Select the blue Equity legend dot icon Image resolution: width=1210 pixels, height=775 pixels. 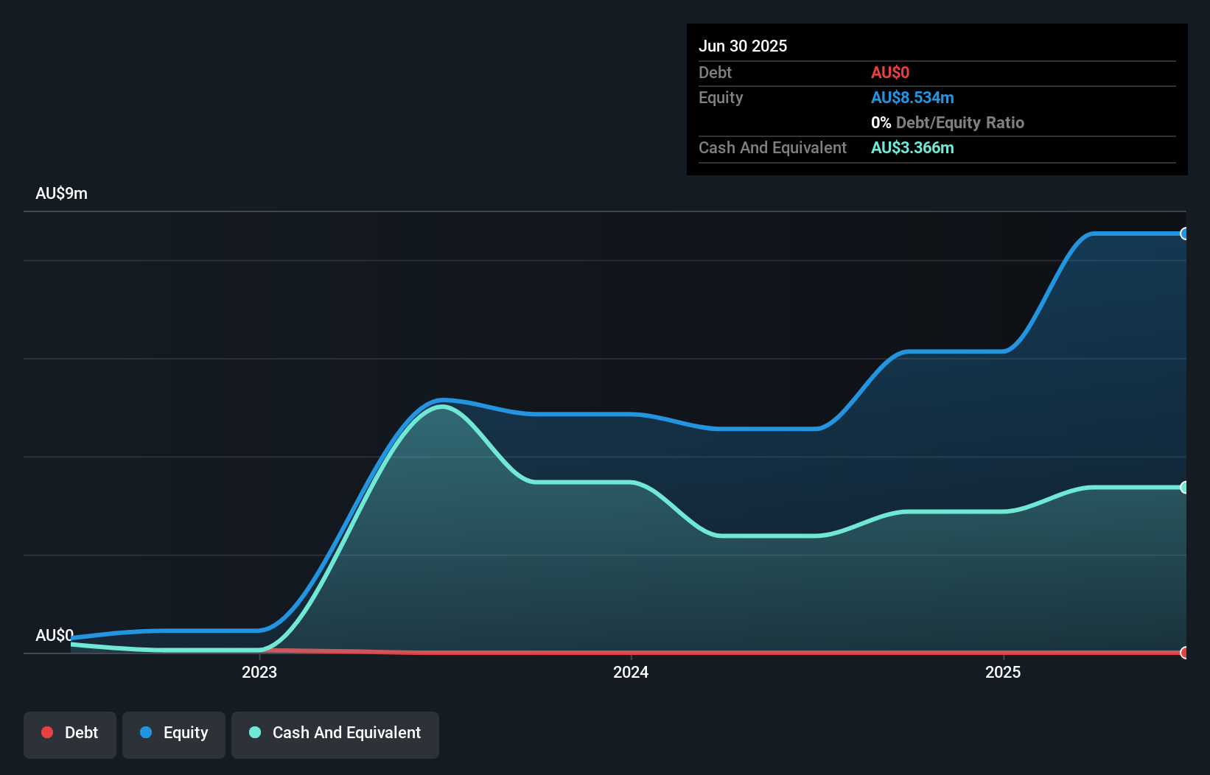tap(145, 732)
